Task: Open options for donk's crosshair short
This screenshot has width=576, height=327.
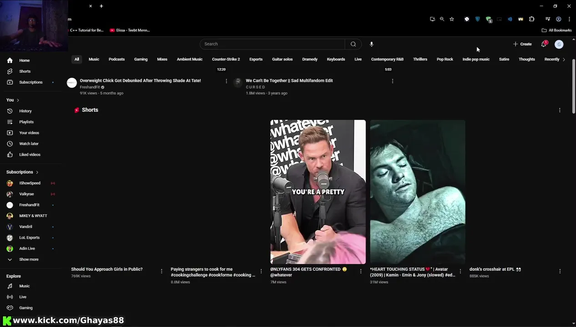Action: tap(560, 271)
